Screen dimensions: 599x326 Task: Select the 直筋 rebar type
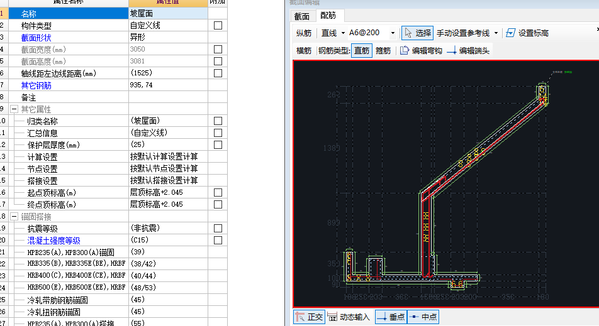(362, 50)
